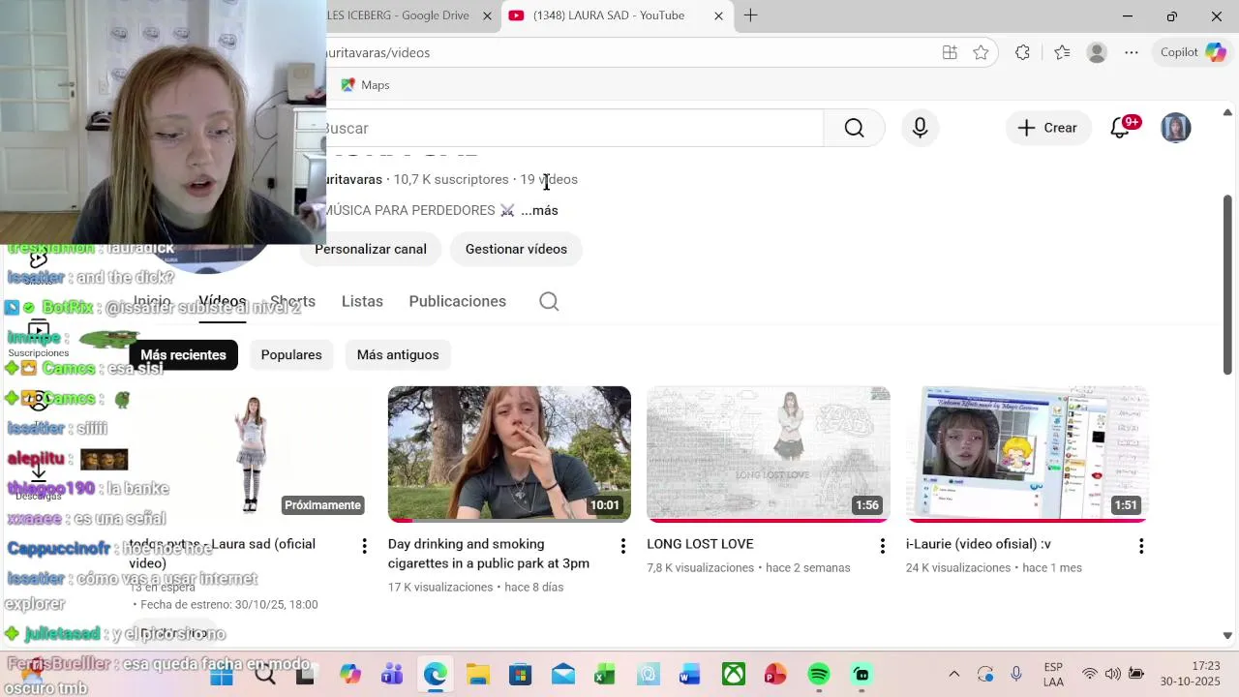Close the ICEBERG Google Drive tab
1239x697 pixels.
487,15
